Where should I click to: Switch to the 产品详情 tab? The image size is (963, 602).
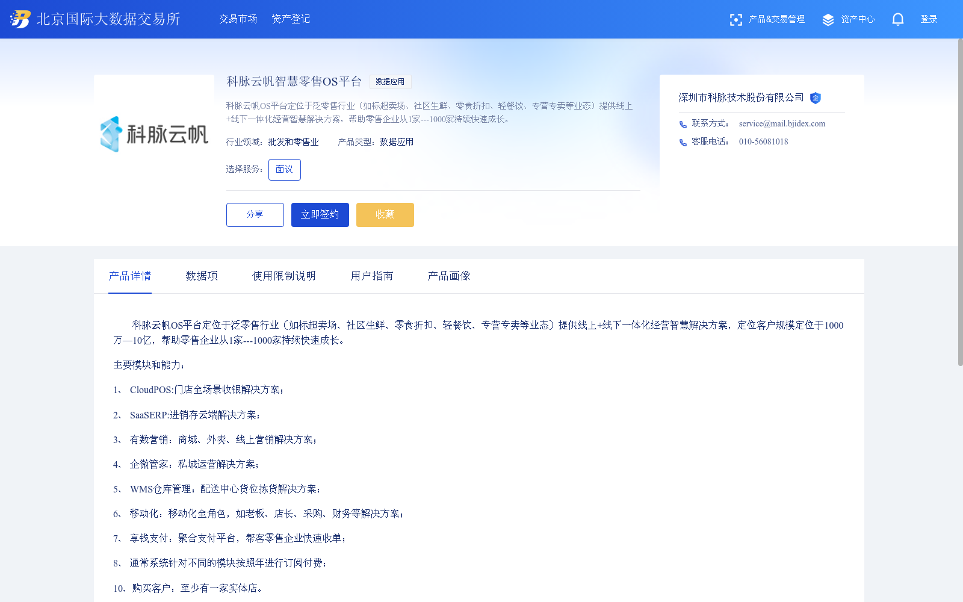pyautogui.click(x=130, y=276)
